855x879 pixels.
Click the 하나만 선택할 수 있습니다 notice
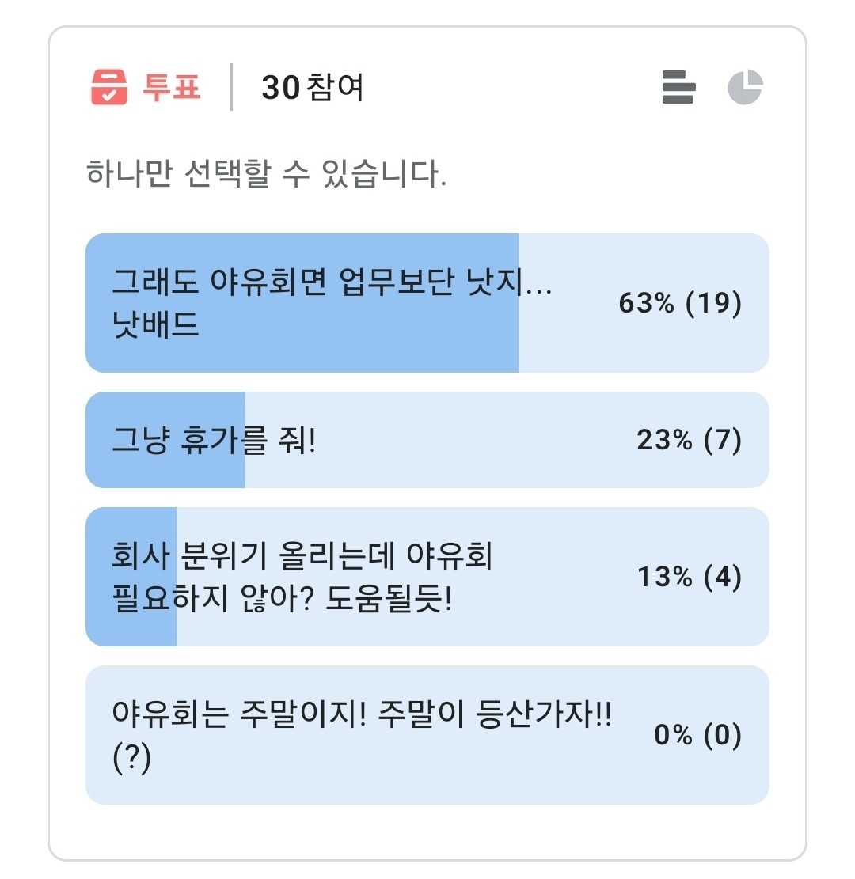click(266, 174)
